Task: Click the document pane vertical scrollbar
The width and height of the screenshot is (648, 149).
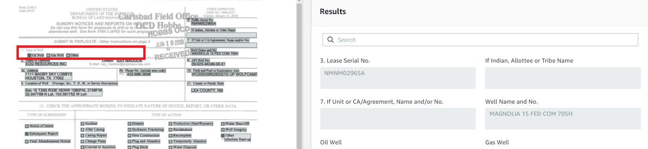Action: 299,74
